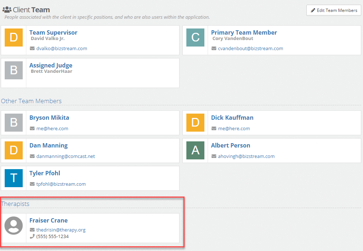Click Dick Kauffman's orange D avatar

pos(195,123)
